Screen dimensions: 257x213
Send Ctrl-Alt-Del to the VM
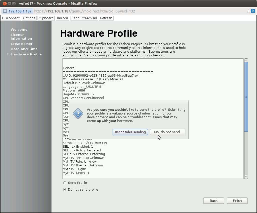point(84,18)
